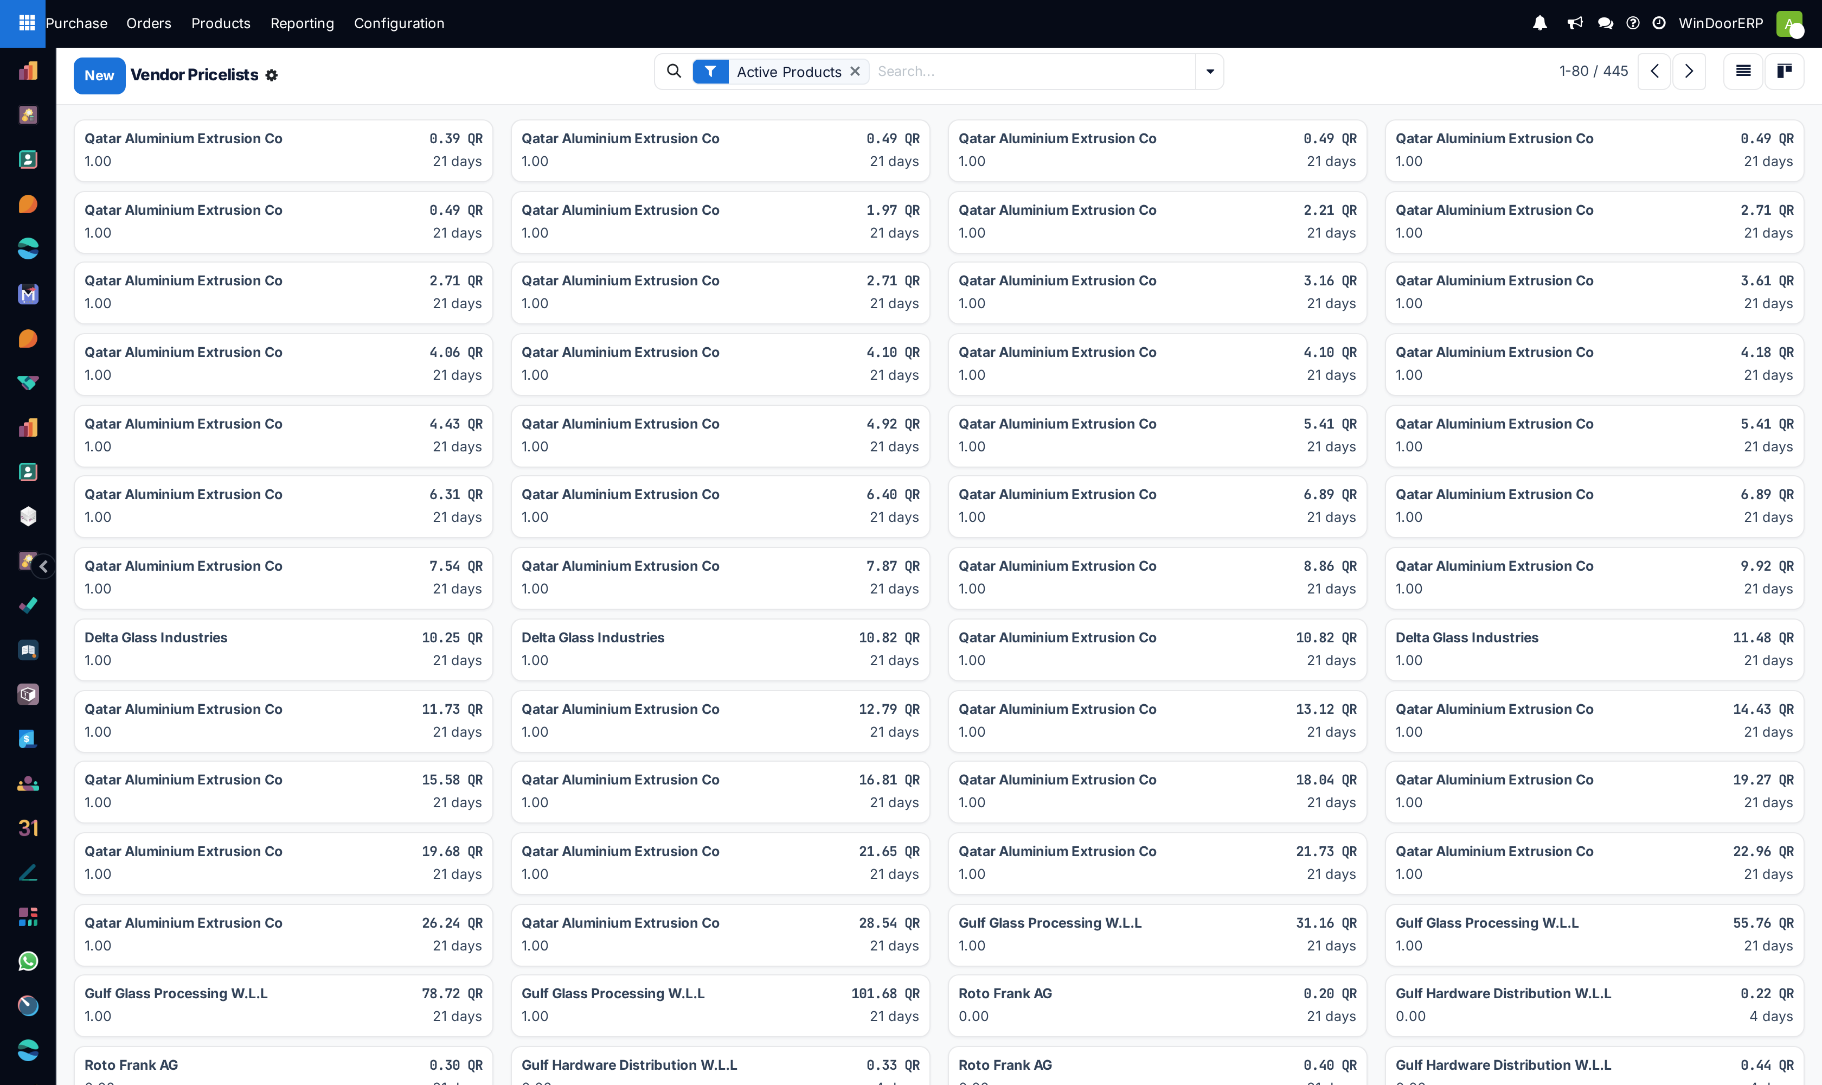This screenshot has height=1085, width=1822.
Task: Open Delta Glass Industries 11.48 QR card
Action: pyautogui.click(x=1594, y=650)
